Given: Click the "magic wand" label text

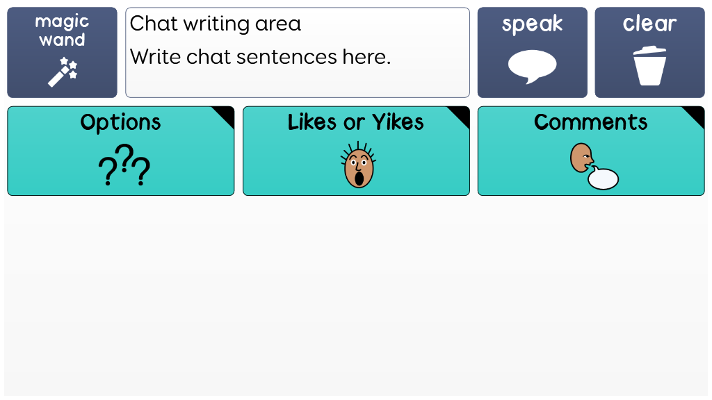Looking at the screenshot, I should (x=62, y=31).
